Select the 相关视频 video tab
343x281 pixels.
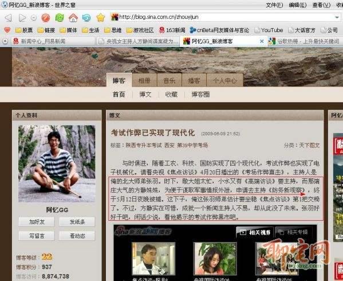pos(255,232)
